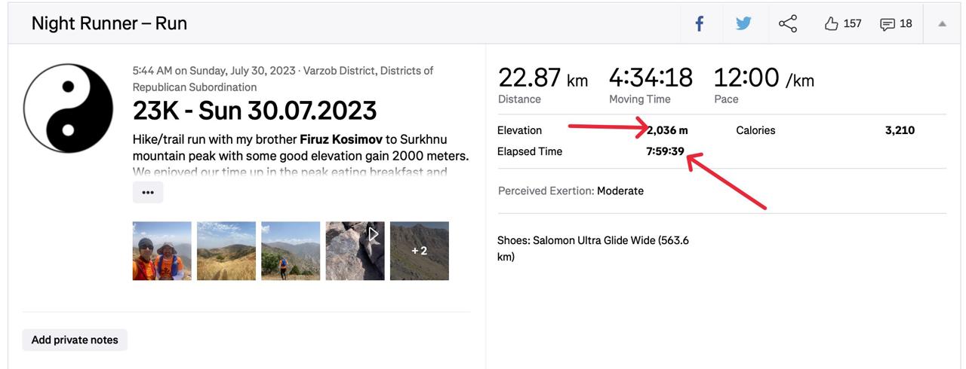966x369 pixels.
Task: Open the selfie photo thumbnail
Action: (x=162, y=251)
